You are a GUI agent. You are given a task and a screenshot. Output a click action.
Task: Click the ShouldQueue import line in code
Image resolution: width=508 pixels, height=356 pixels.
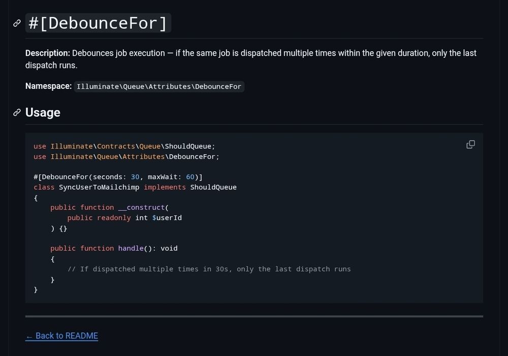click(x=124, y=146)
